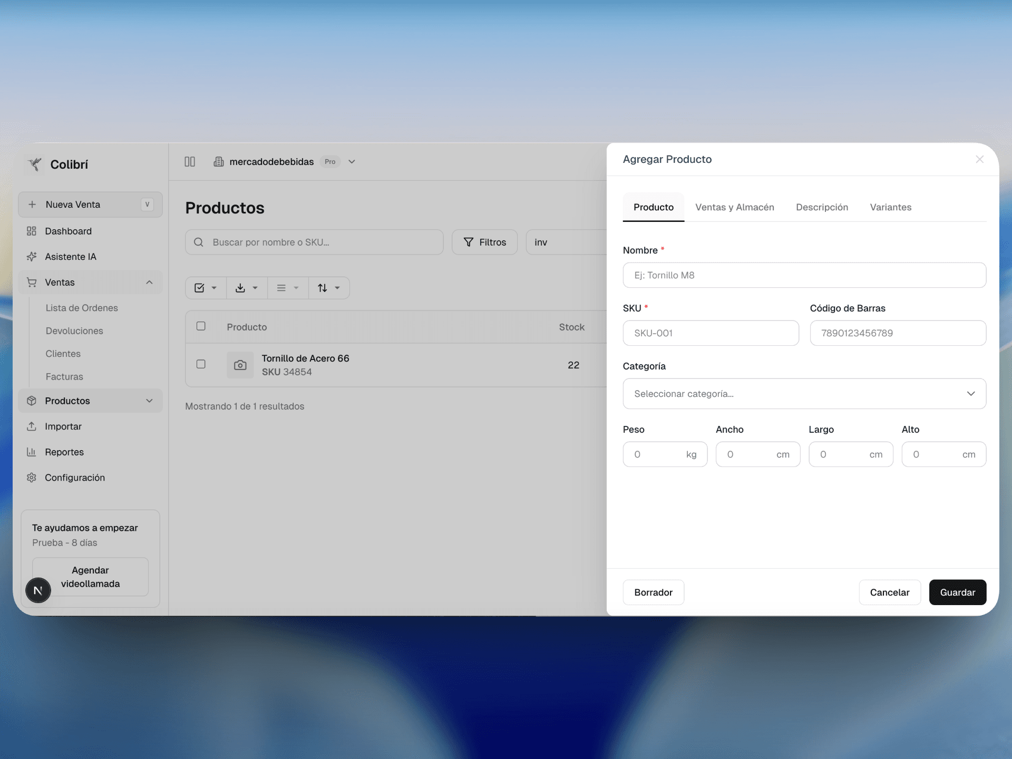This screenshot has width=1012, height=759.
Task: Click the sort arrows toolbar icon
Action: (323, 288)
